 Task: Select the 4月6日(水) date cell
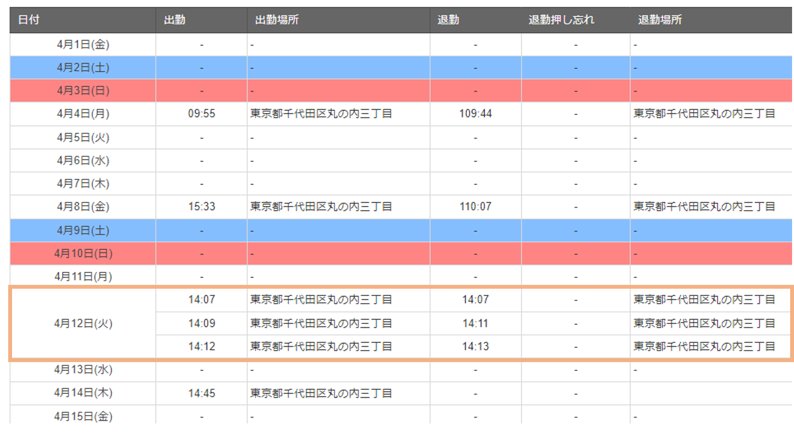click(x=83, y=161)
